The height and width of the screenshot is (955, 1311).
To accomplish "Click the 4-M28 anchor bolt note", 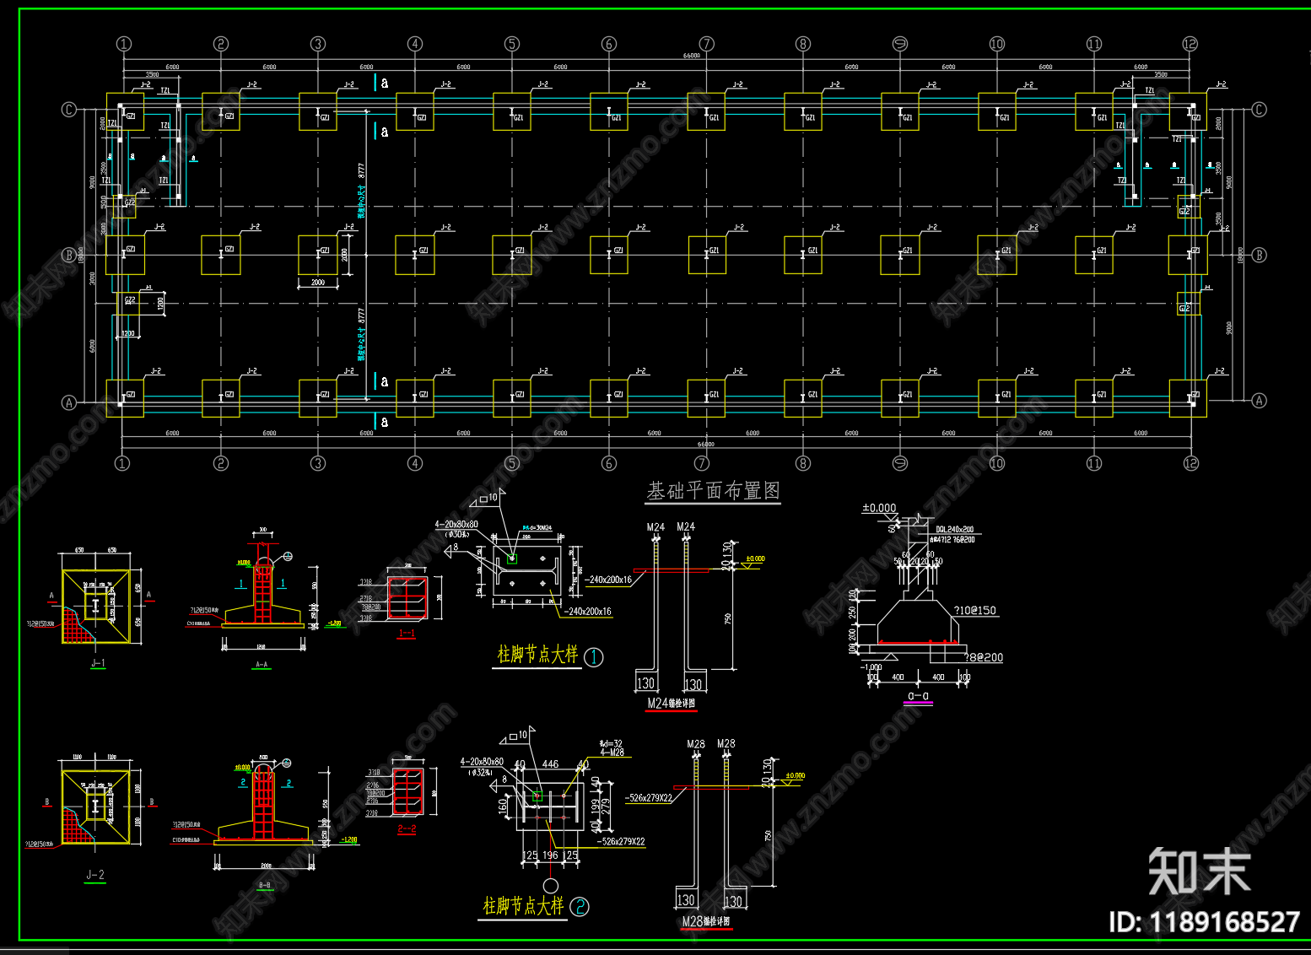I will 612,753.
